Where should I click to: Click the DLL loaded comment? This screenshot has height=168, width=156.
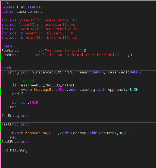[x=22, y=81]
